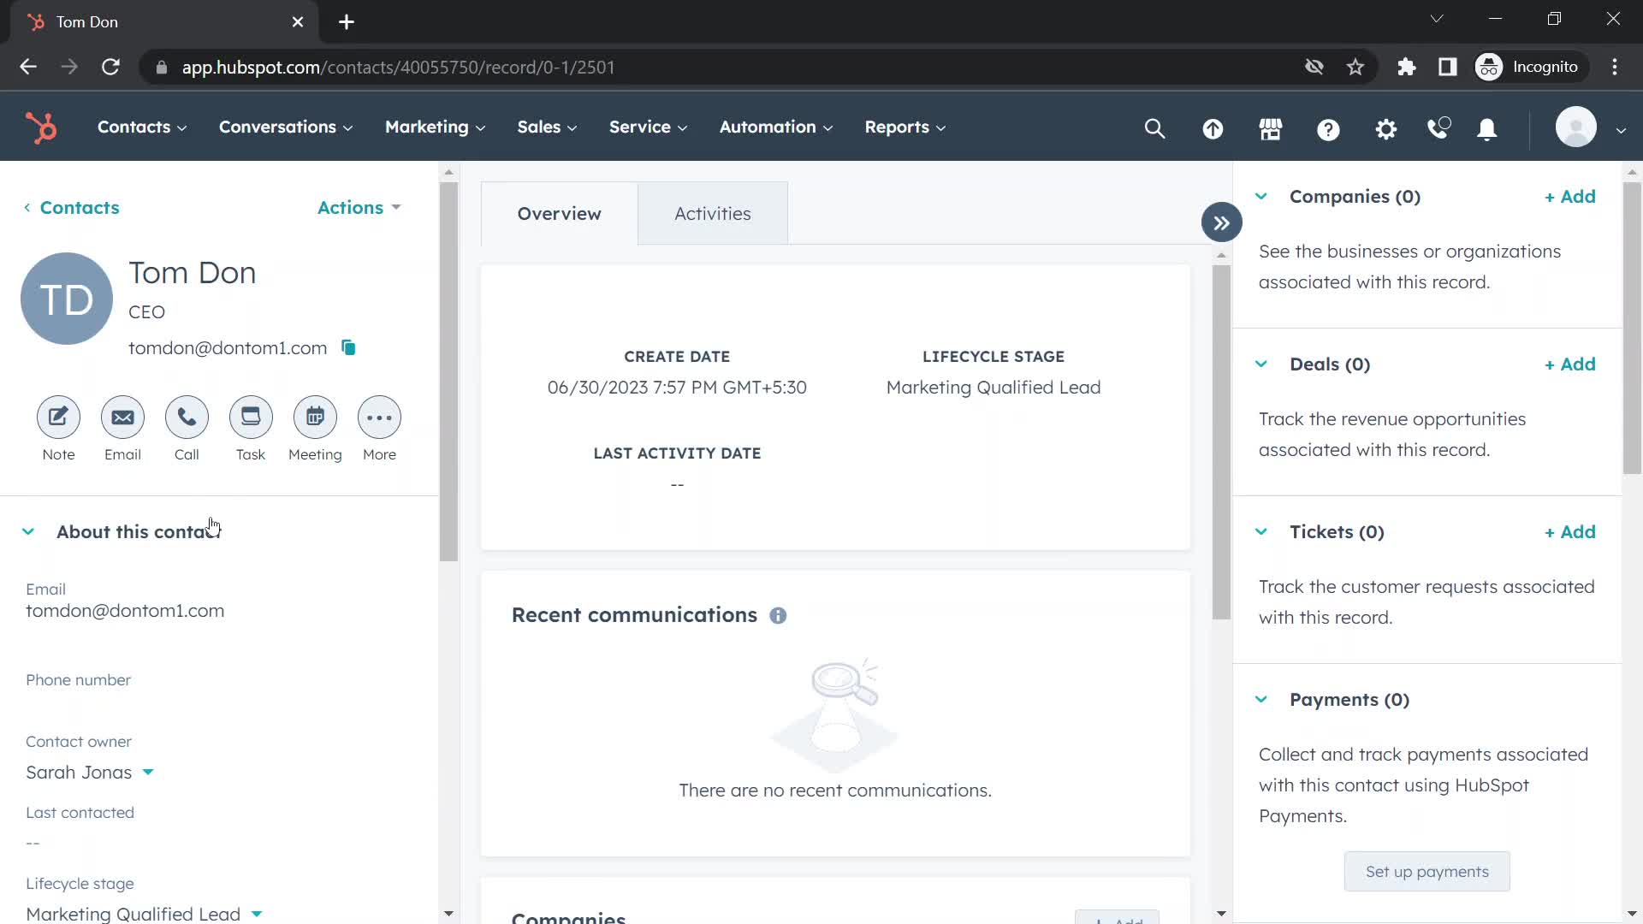Schedule a Meeting with the contact
Screen dimensions: 1643x924
click(x=315, y=418)
